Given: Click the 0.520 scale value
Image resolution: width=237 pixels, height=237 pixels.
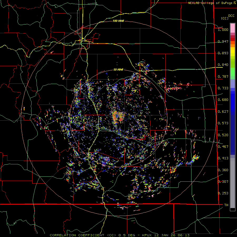Looking at the screenshot, I should click(223, 135).
